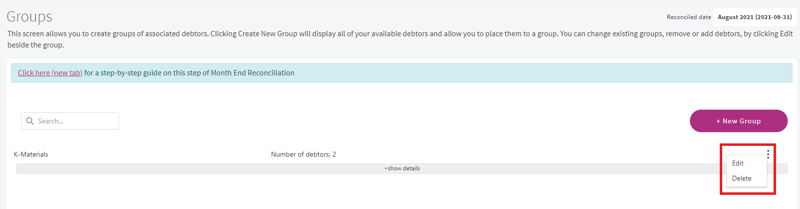
Task: Click the blue step-by-step guide banner
Action: [x=402, y=73]
